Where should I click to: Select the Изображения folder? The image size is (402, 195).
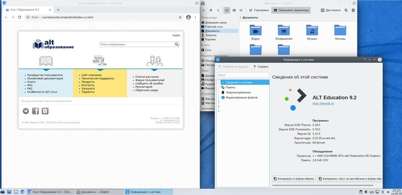point(284,33)
